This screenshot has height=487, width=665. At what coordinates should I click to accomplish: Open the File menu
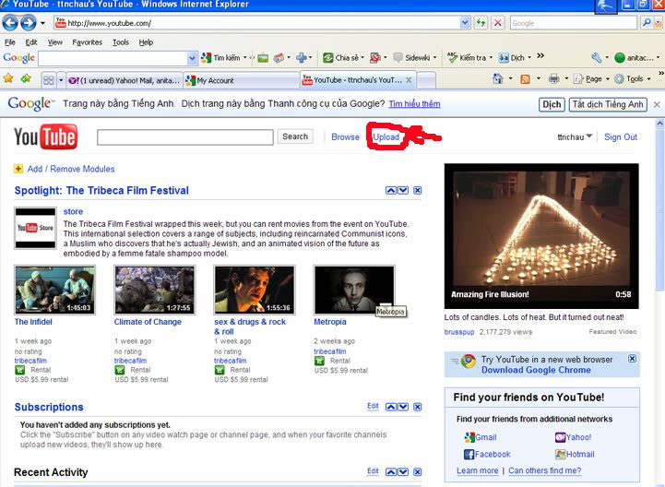pos(10,42)
